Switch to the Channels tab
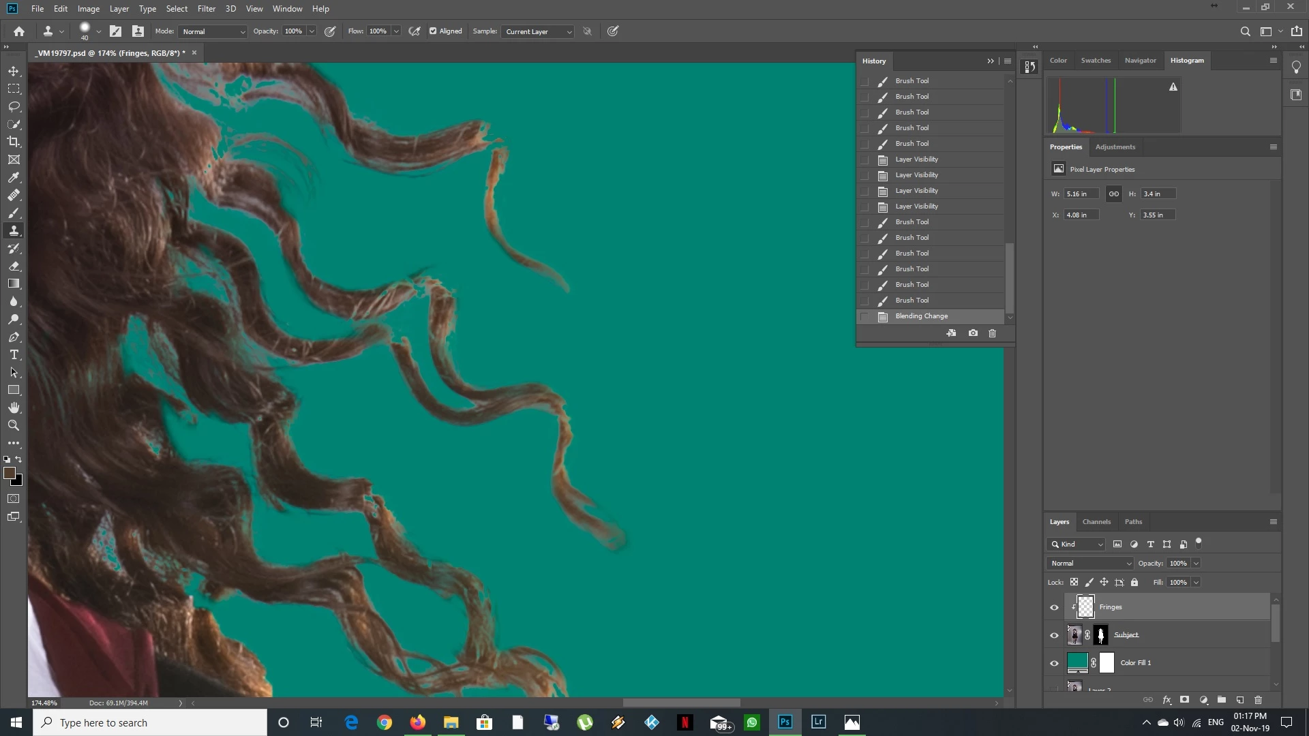The image size is (1309, 736). coord(1096,522)
